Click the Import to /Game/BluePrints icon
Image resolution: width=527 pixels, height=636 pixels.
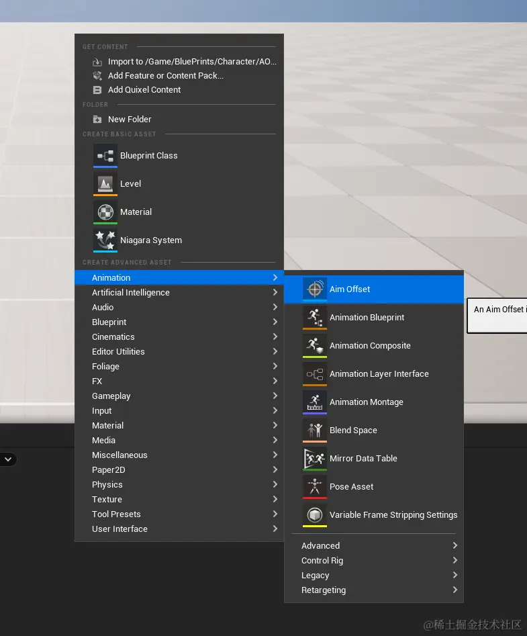[97, 62]
